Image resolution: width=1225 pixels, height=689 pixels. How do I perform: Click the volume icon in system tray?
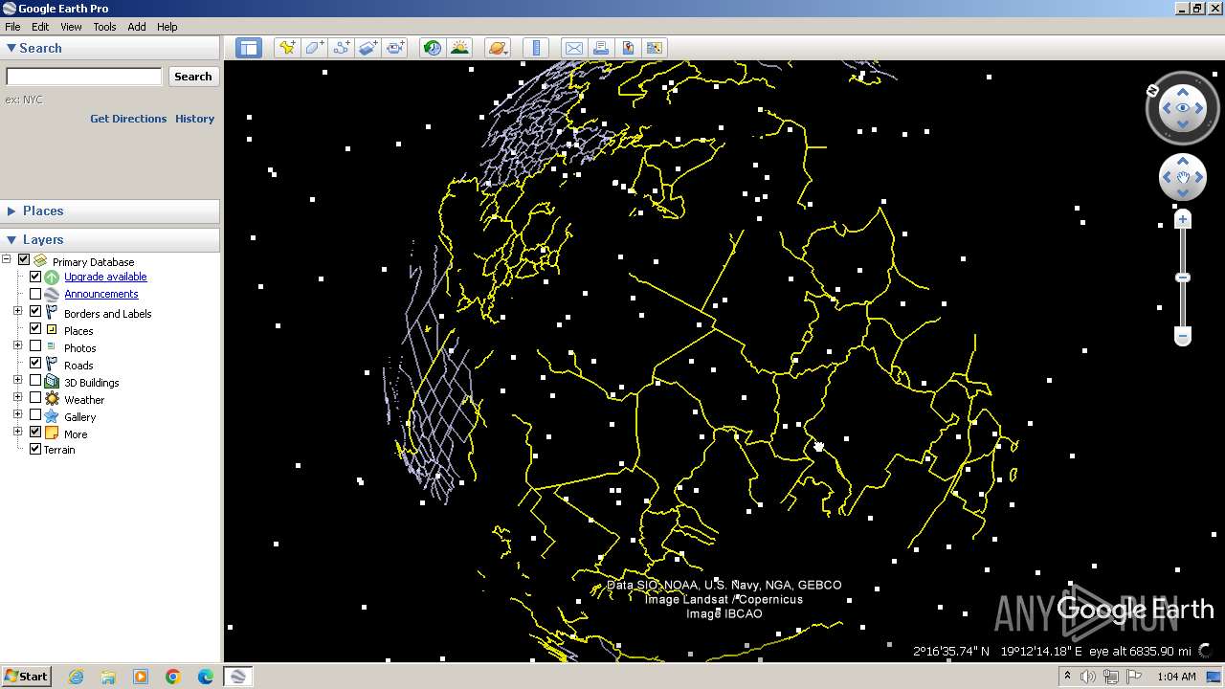click(x=1088, y=677)
